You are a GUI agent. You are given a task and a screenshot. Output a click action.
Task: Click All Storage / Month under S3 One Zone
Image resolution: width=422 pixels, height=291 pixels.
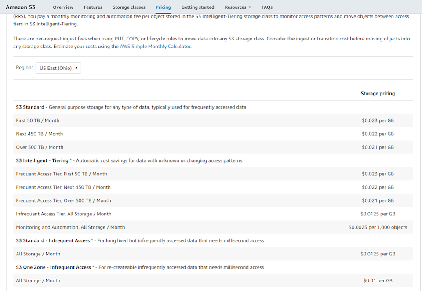tap(38, 280)
